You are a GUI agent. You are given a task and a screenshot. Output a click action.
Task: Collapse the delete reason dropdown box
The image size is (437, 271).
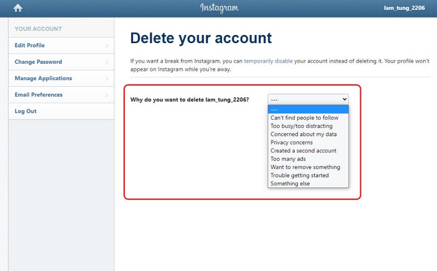(308, 99)
